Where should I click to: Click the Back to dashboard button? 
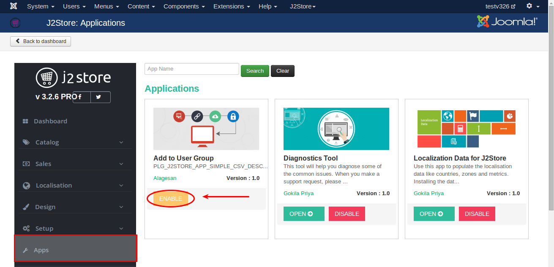41,41
